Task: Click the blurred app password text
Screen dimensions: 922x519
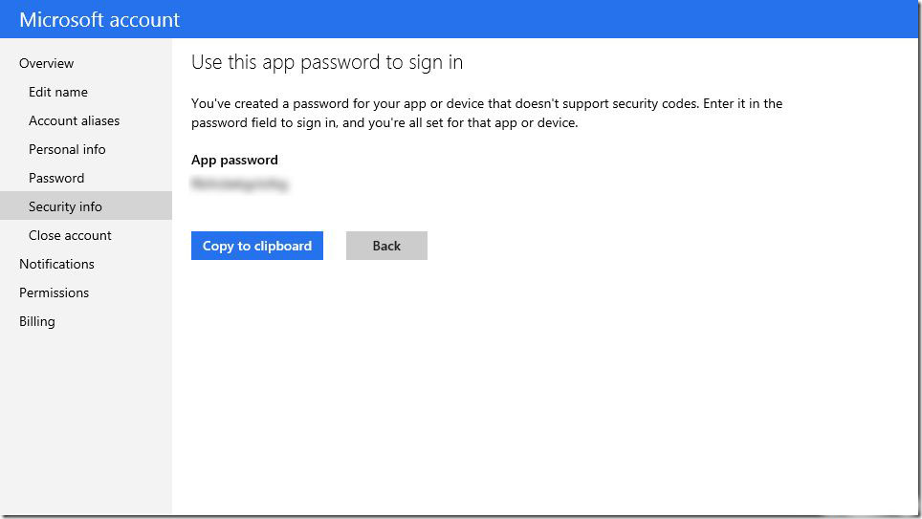Action: (x=239, y=184)
